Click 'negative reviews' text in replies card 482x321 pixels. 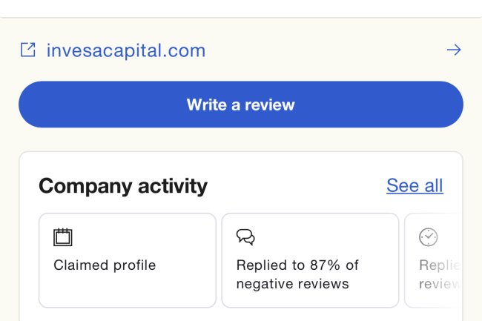[x=292, y=284]
